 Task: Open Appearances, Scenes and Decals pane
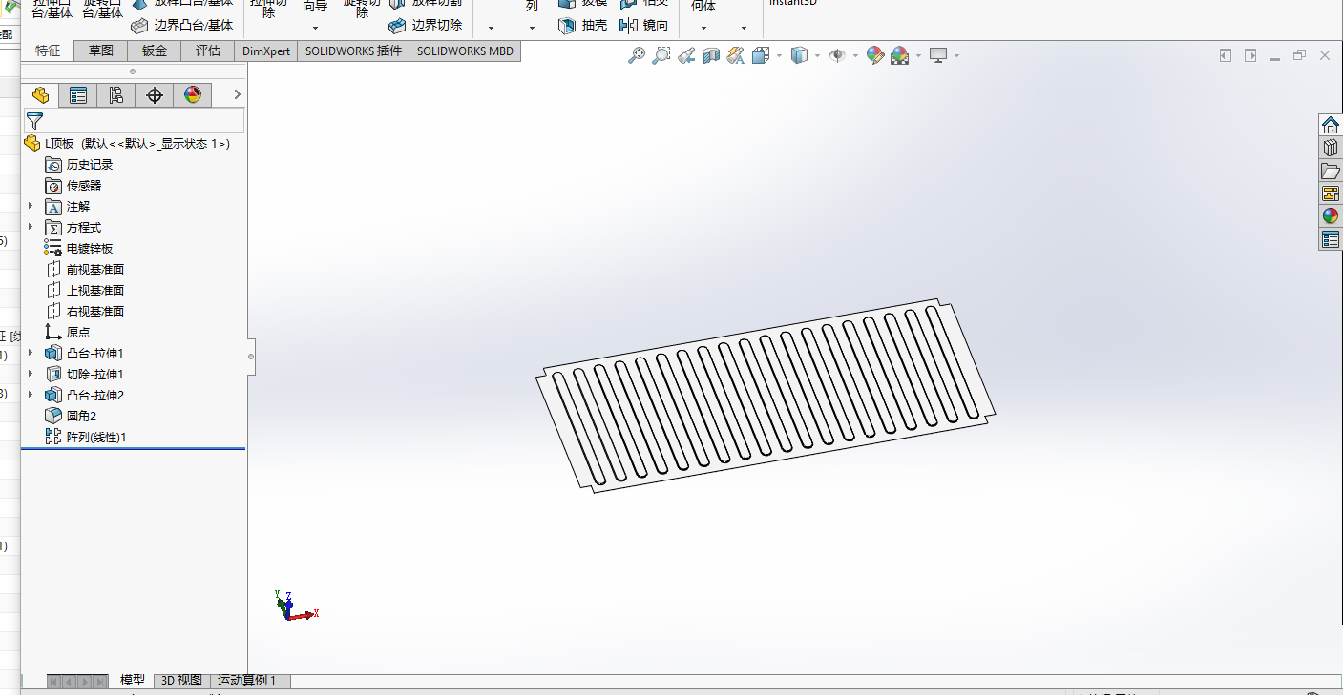1331,216
